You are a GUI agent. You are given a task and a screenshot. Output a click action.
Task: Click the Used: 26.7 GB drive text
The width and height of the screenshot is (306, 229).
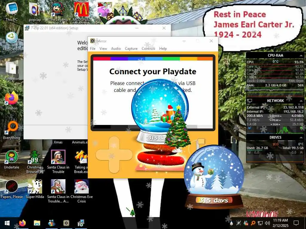(x=257, y=148)
